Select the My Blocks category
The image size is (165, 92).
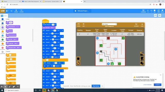coord(3,48)
